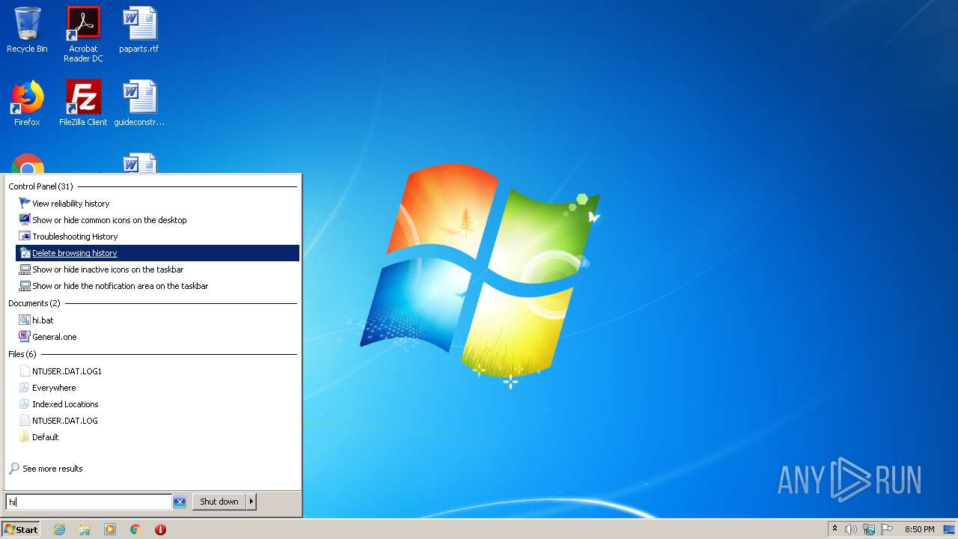Click the View reliability history flag icon
958x539 pixels.
coord(25,204)
